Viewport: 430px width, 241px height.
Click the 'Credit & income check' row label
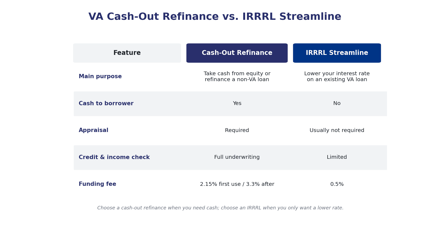[x=114, y=157]
